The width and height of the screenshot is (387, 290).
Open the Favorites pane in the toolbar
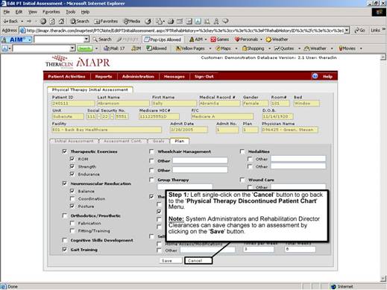pyautogui.click(x=106, y=22)
